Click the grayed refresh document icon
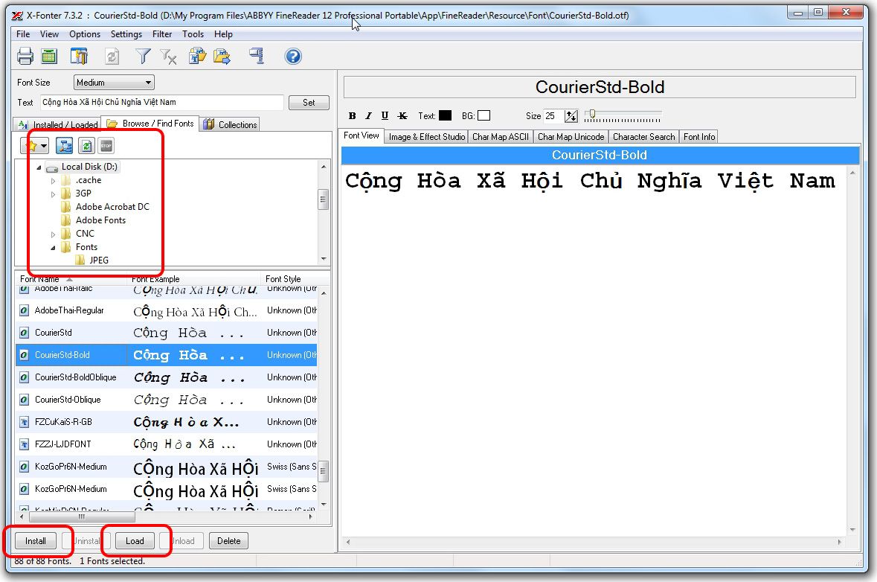The height and width of the screenshot is (582, 877). click(x=112, y=56)
